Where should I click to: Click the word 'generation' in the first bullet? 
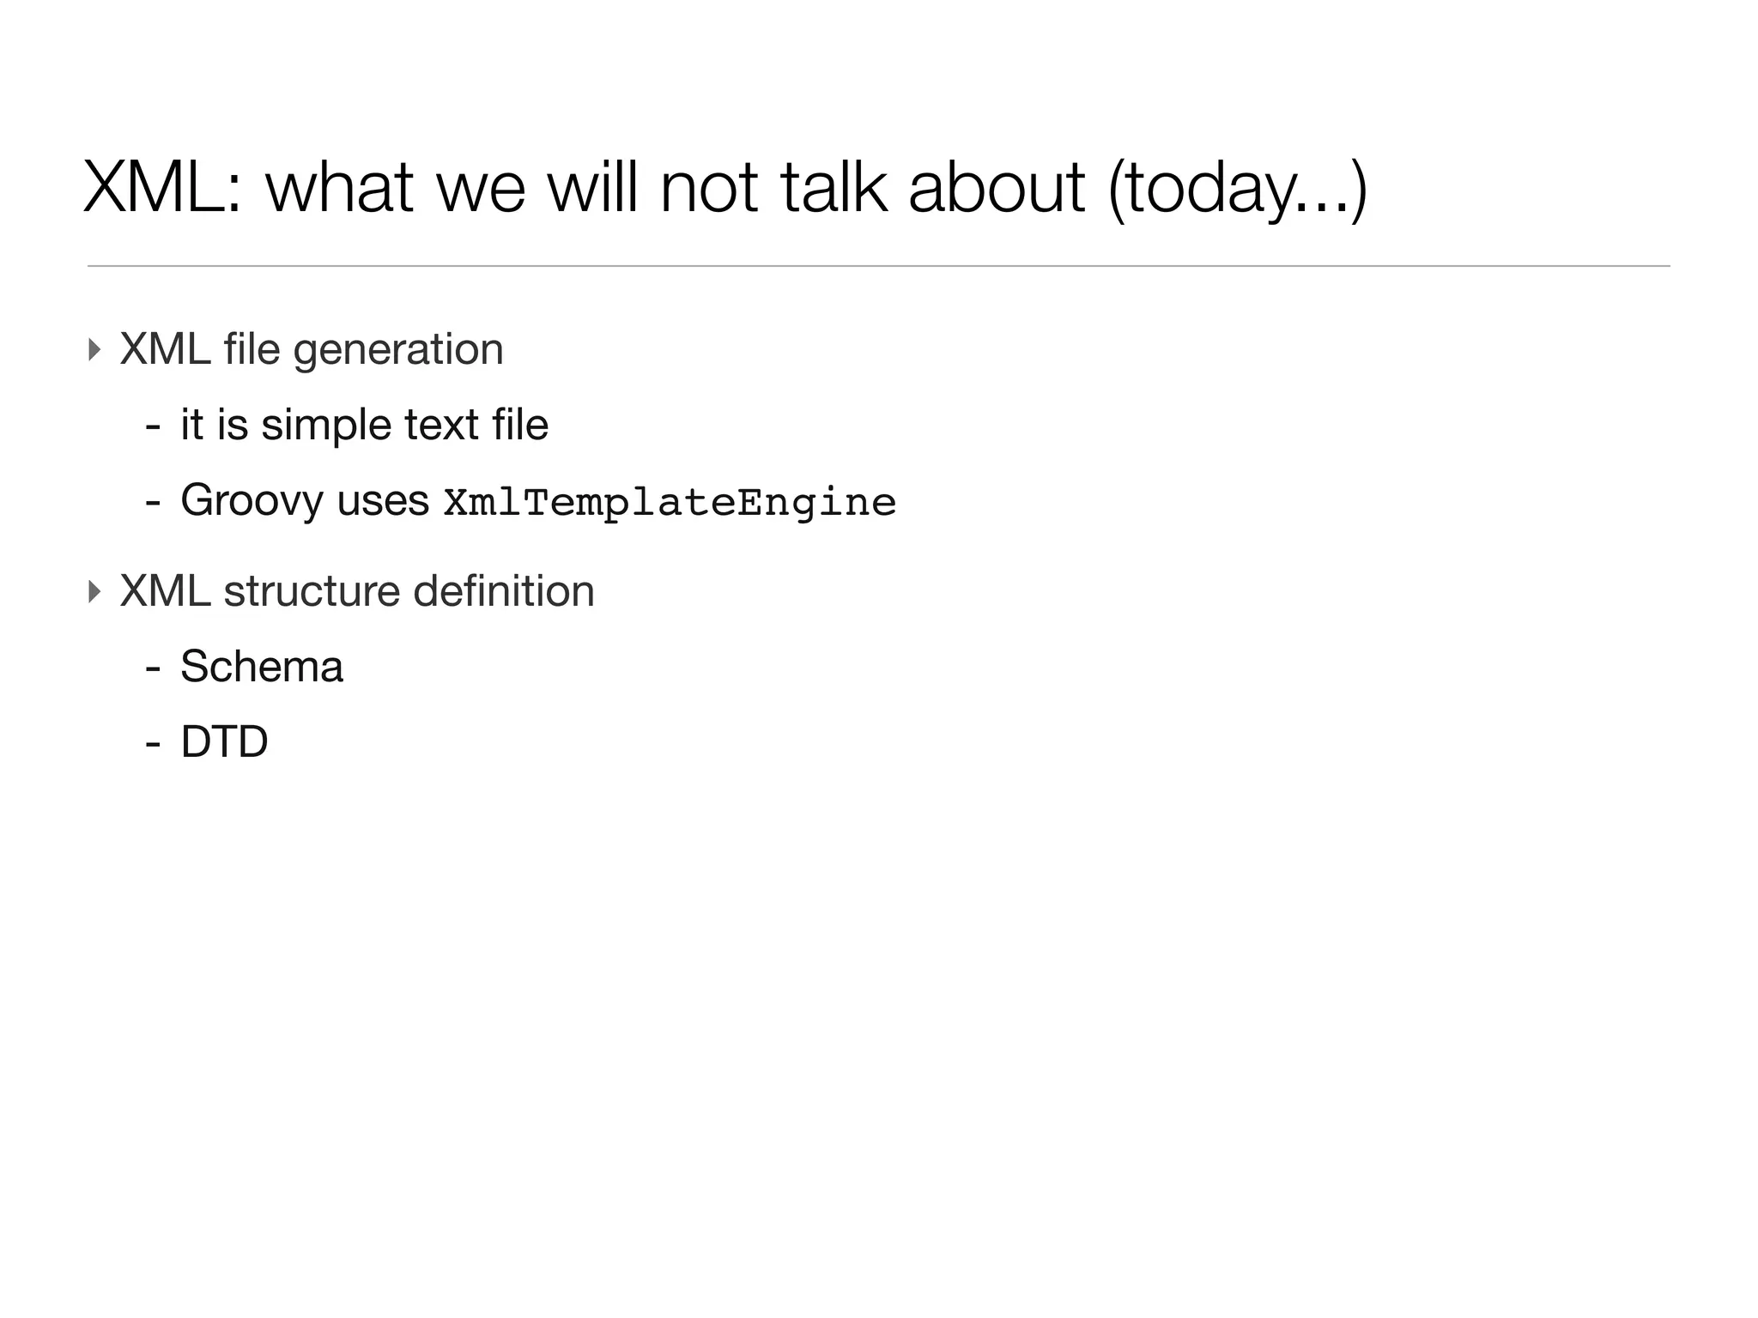(398, 352)
